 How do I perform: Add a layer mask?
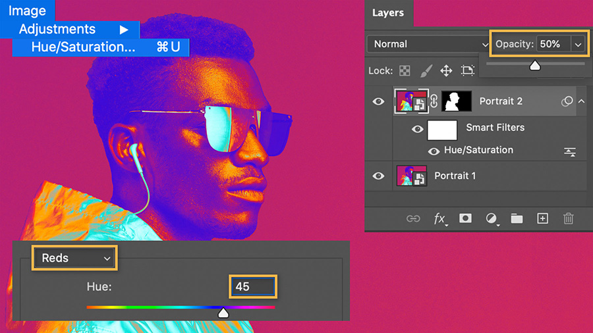pos(465,218)
